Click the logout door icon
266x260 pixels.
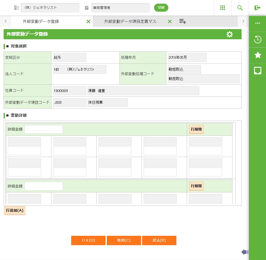pyautogui.click(x=257, y=8)
